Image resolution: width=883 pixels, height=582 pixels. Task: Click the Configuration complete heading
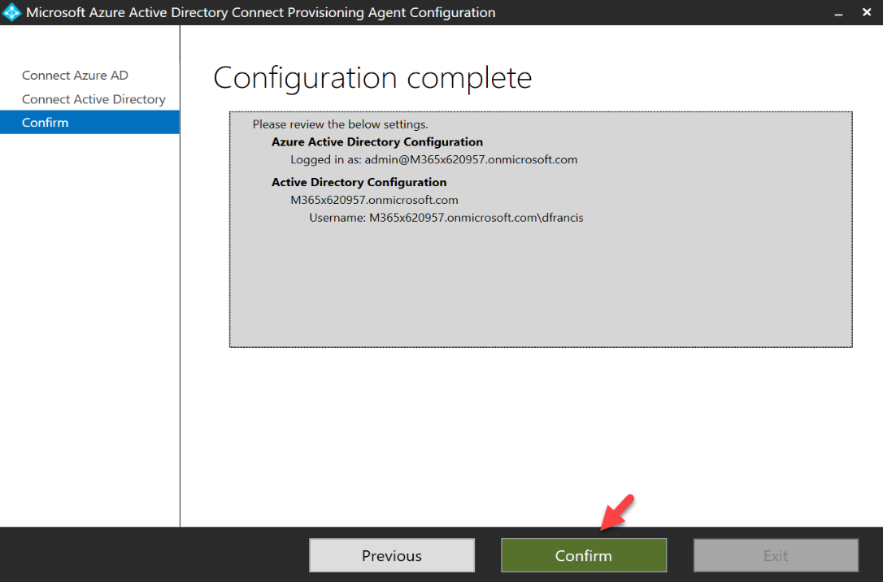click(x=372, y=78)
